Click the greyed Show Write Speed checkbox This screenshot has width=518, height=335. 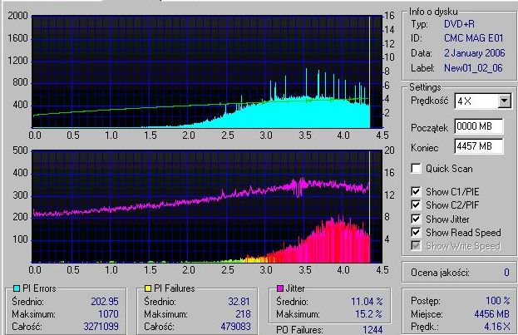[416, 246]
